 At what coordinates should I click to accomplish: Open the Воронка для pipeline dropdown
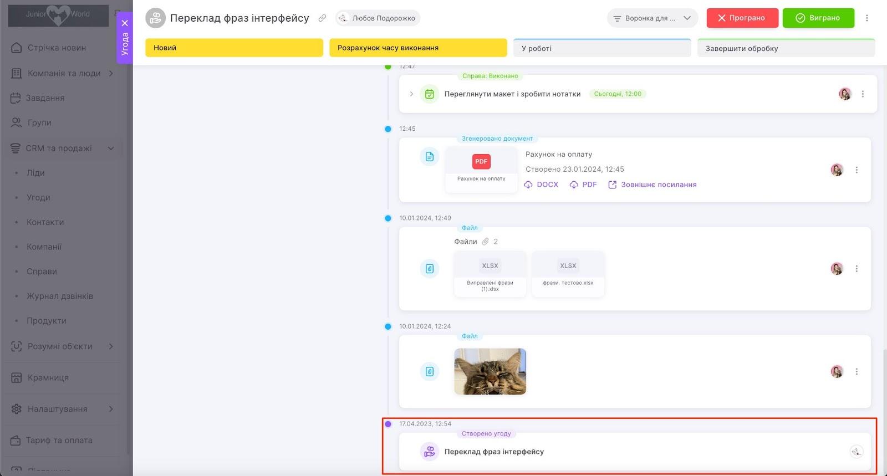pyautogui.click(x=652, y=18)
